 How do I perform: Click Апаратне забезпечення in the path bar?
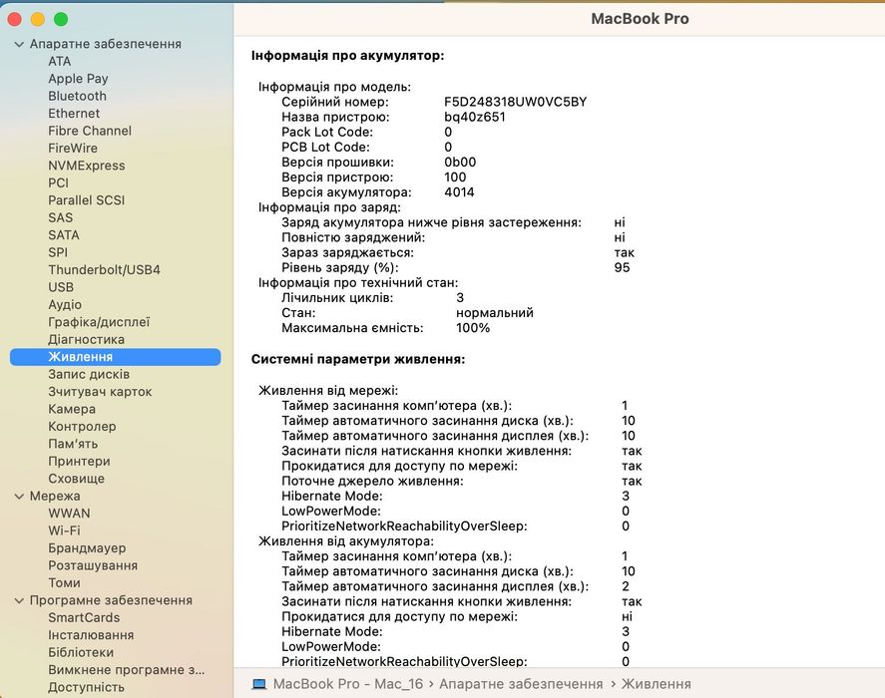pos(521,684)
